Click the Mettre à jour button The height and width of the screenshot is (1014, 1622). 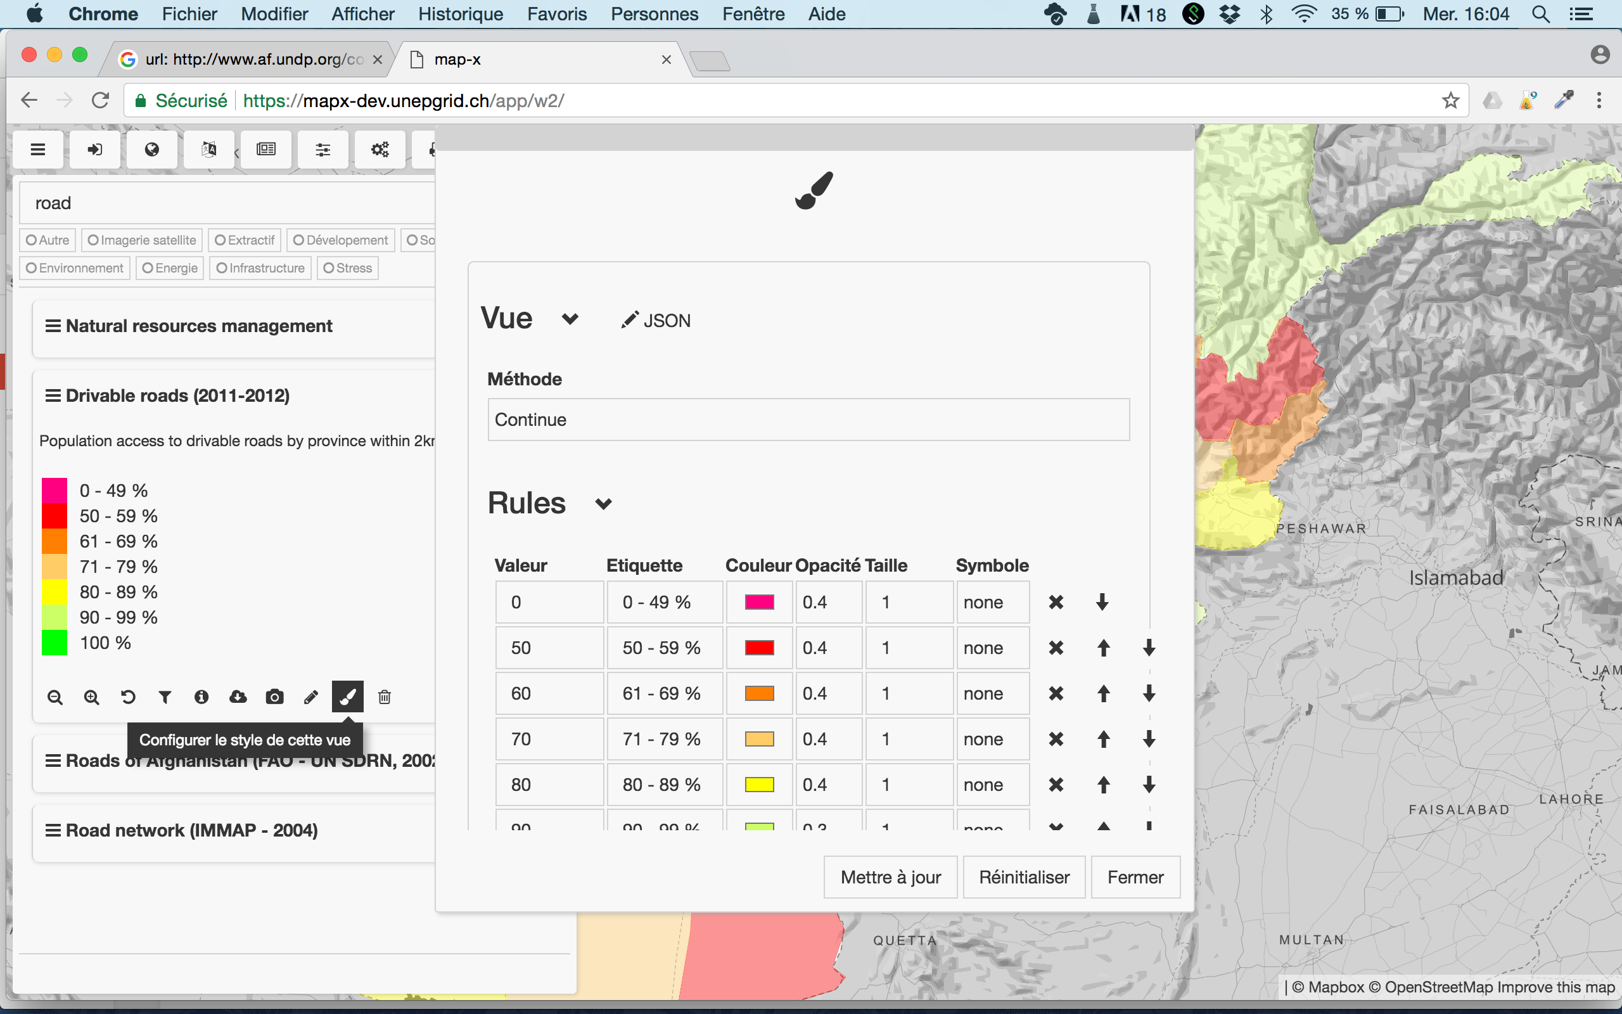(890, 876)
